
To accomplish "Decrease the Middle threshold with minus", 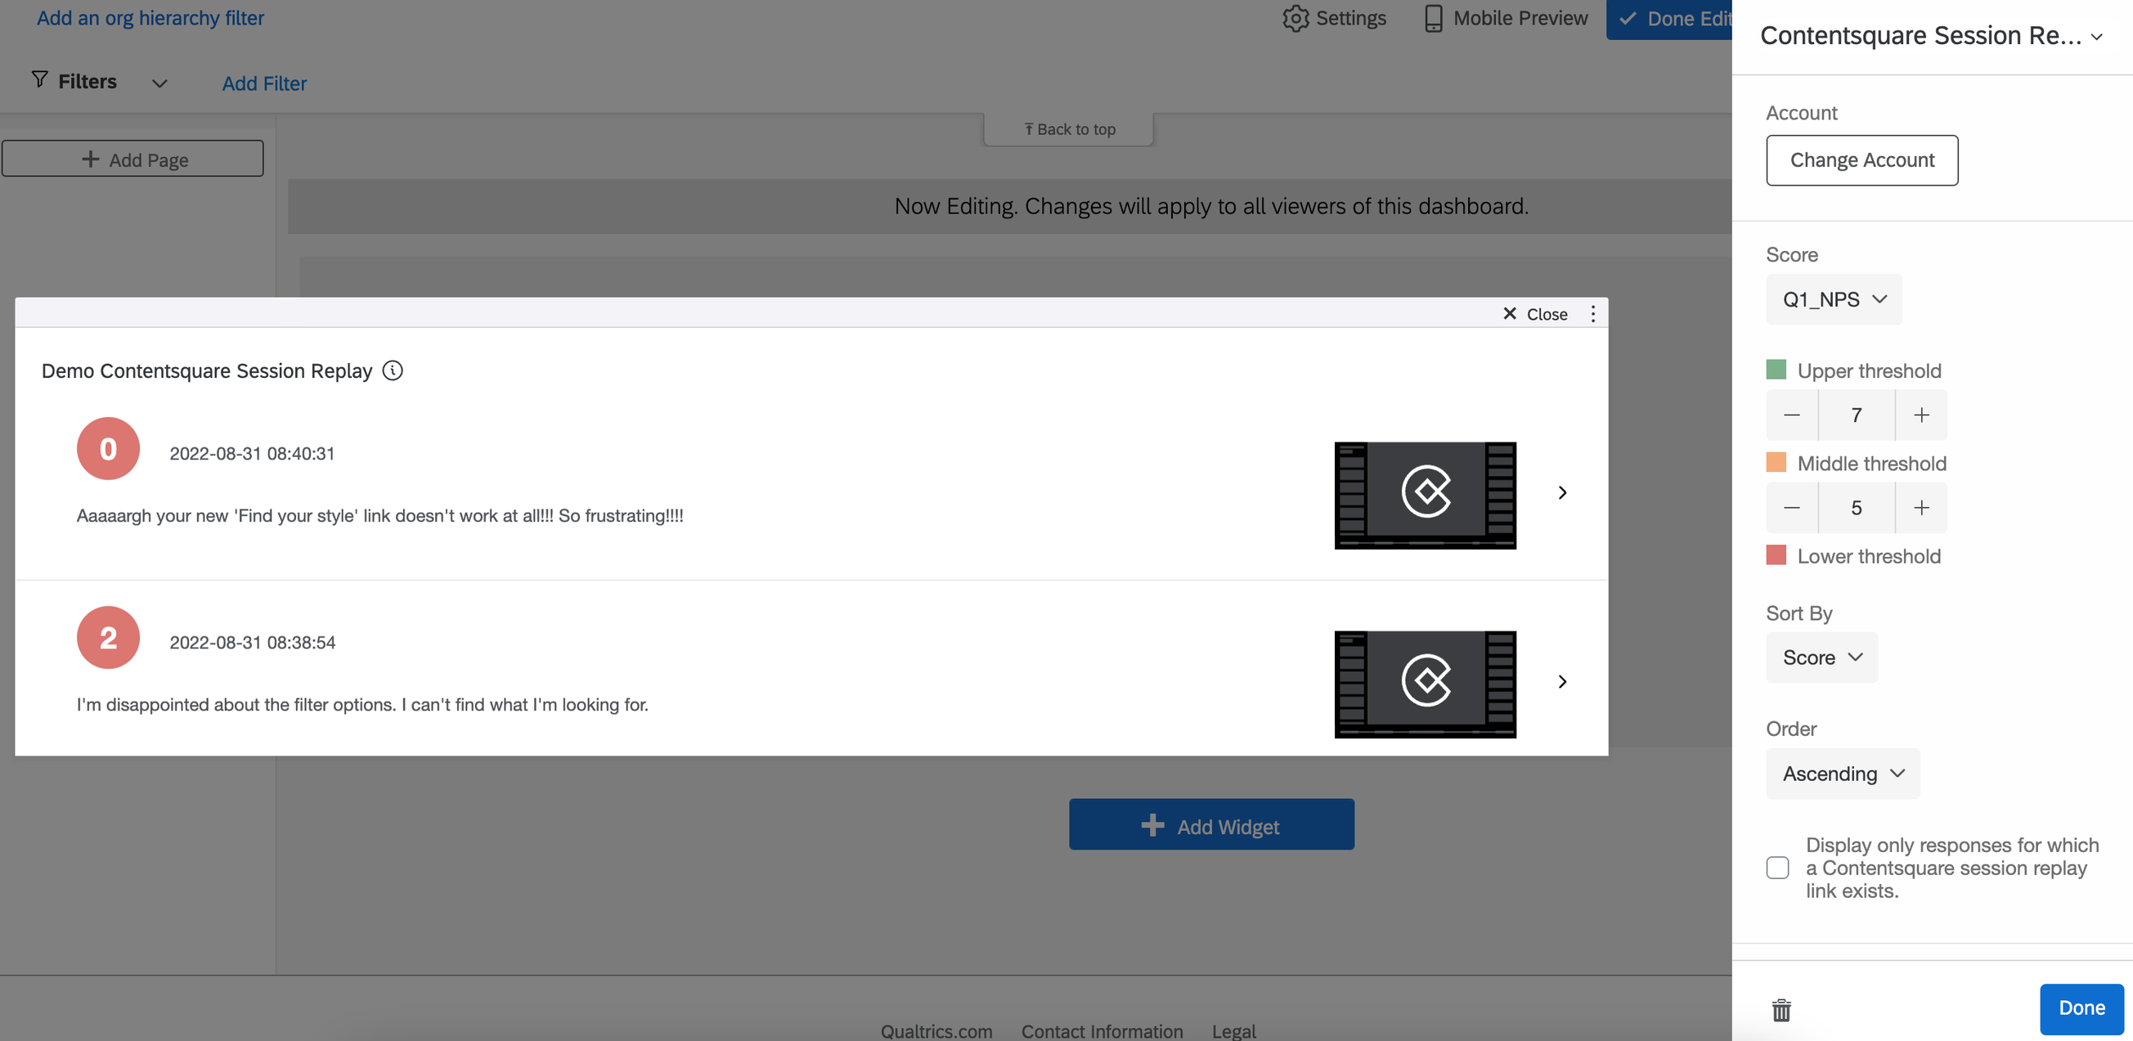I will point(1791,508).
